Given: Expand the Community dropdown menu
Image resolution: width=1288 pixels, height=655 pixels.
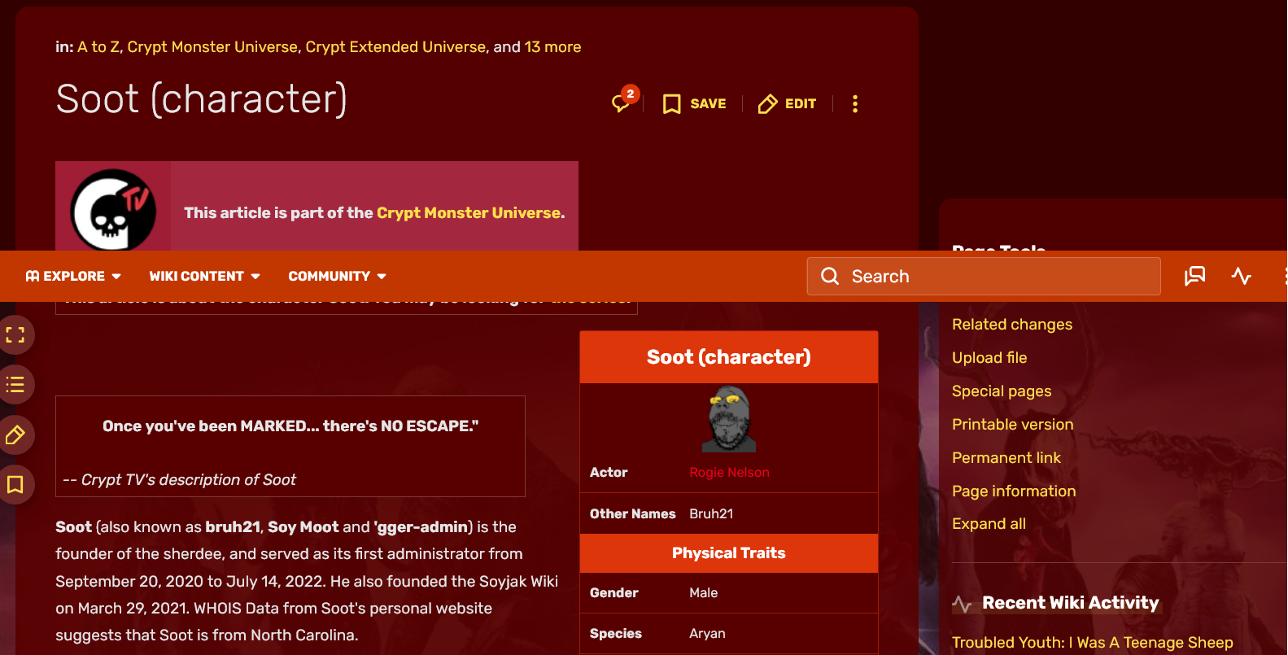Looking at the screenshot, I should coord(338,277).
